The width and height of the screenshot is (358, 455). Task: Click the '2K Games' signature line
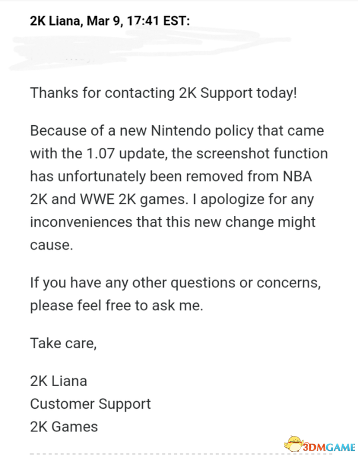(64, 426)
